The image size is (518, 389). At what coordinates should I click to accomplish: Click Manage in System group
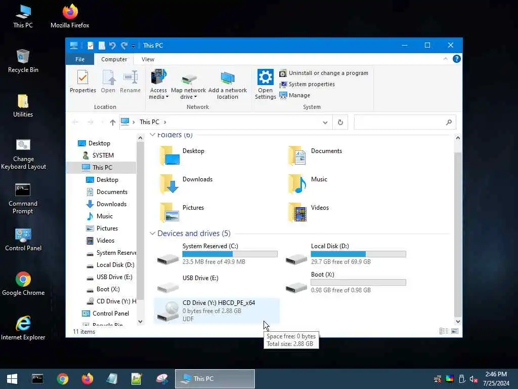[295, 95]
